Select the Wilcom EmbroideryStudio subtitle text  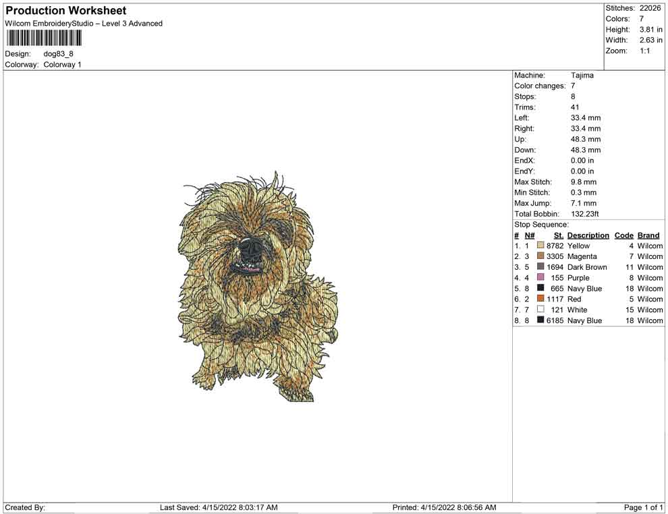(x=84, y=23)
